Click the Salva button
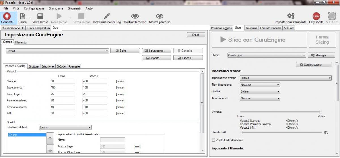 click(125, 51)
